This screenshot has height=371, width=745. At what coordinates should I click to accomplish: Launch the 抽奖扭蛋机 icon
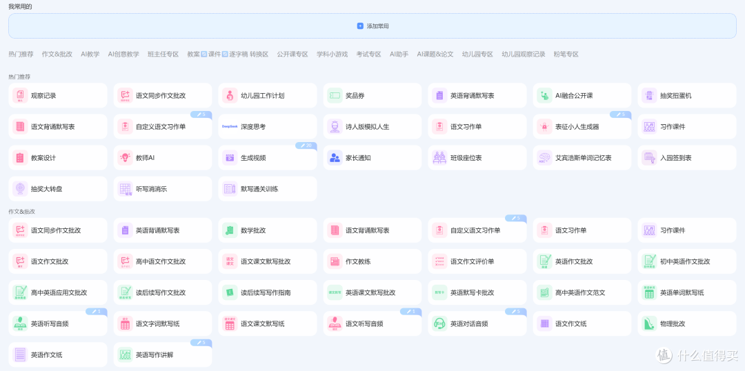[650, 95]
